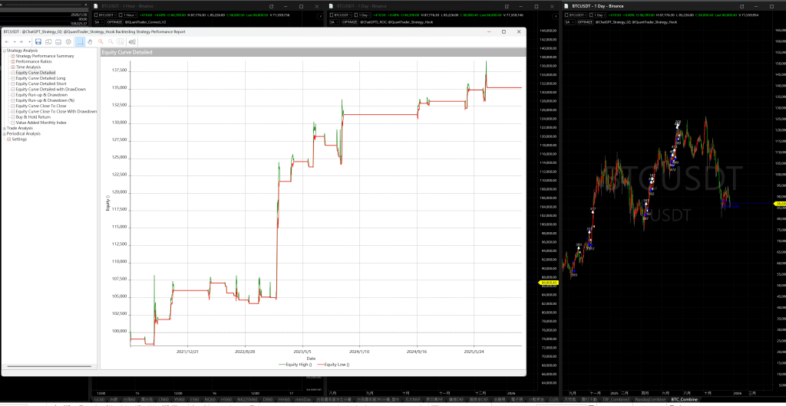Screen dimensions: 786x406
Task: Switch to the NasdaqCombine workspace tab
Action: point(649,399)
